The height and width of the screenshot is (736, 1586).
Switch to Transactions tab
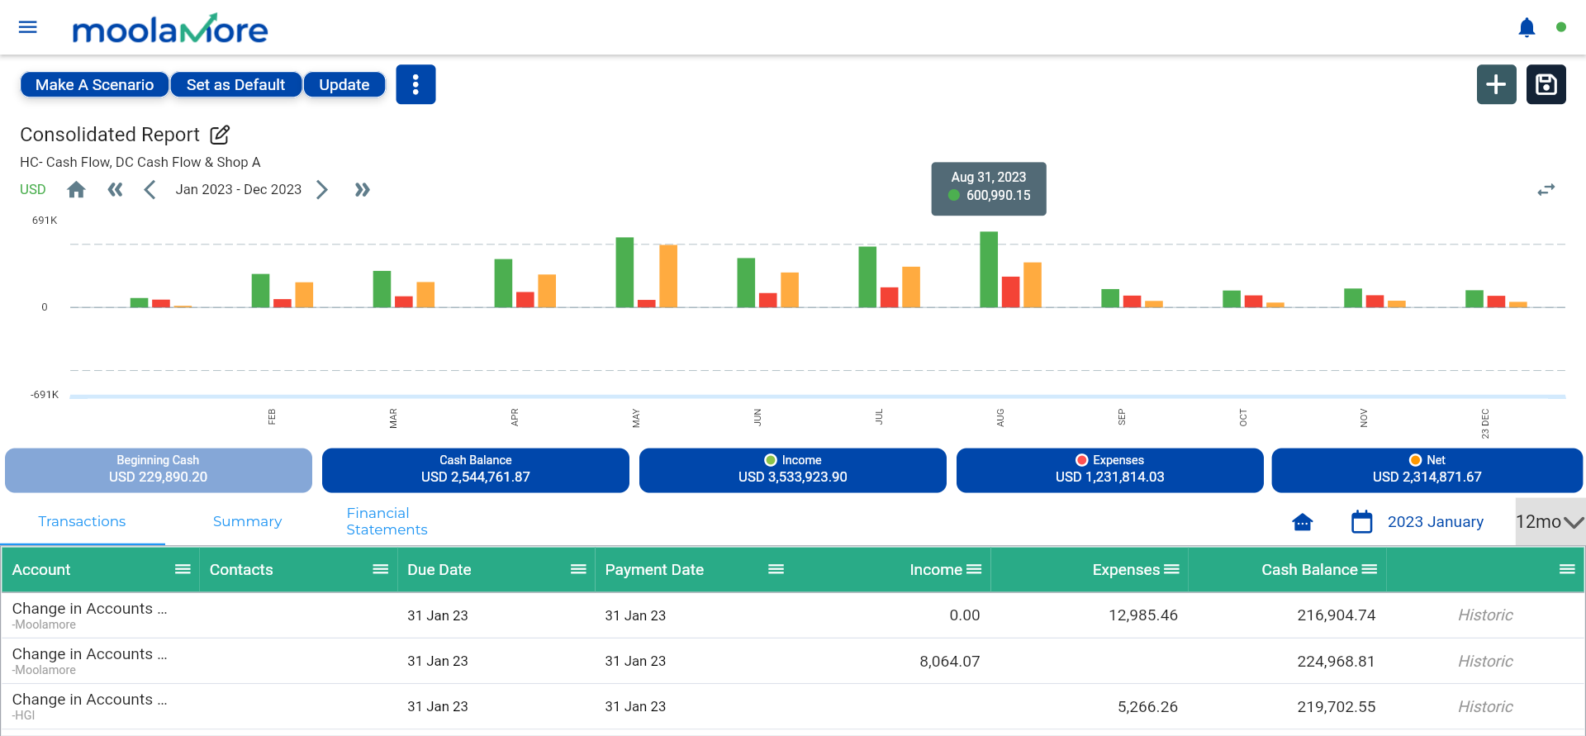pos(82,521)
